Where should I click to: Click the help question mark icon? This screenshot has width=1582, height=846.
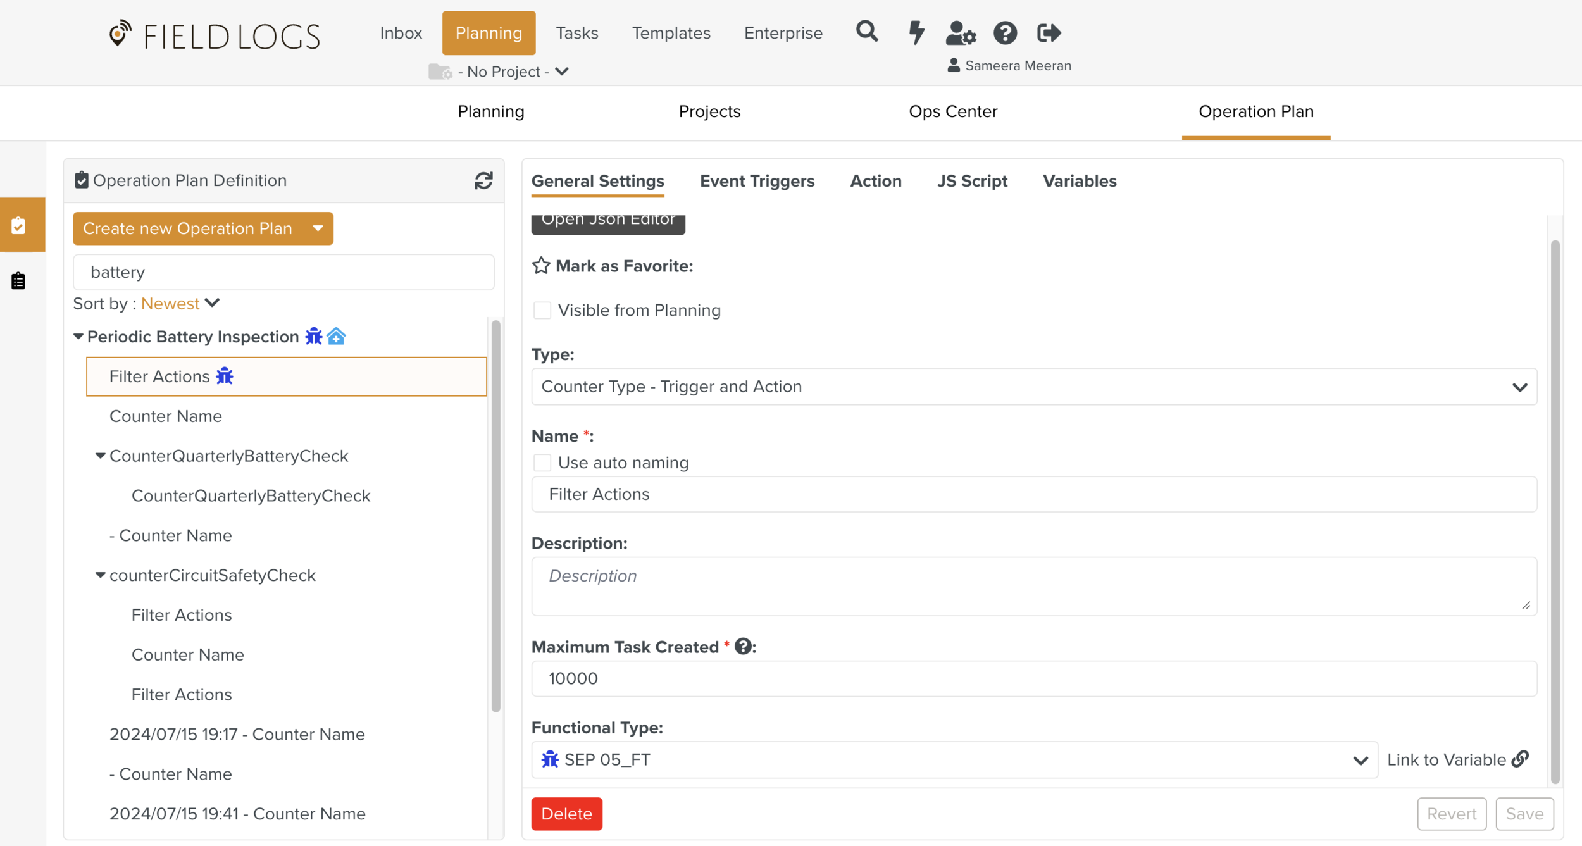click(x=1005, y=33)
